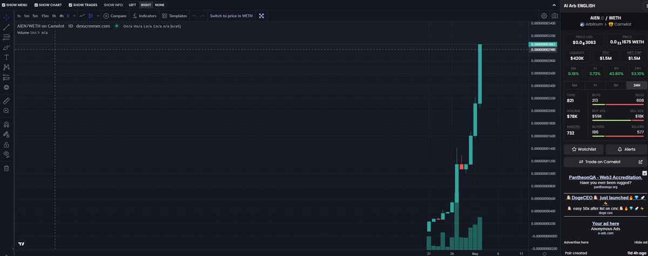Screen dimensions: 648x256
Task: Click the undo arrow
Action: tap(194, 16)
